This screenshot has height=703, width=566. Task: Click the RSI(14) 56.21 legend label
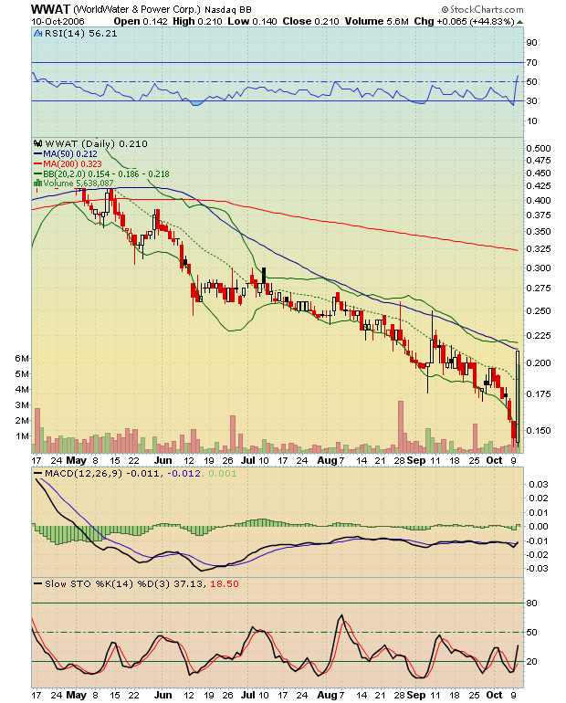[x=80, y=33]
